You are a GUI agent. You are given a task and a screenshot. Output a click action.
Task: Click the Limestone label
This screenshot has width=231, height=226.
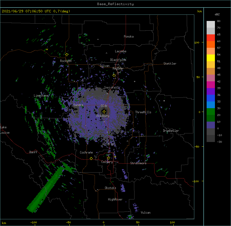(41, 96)
